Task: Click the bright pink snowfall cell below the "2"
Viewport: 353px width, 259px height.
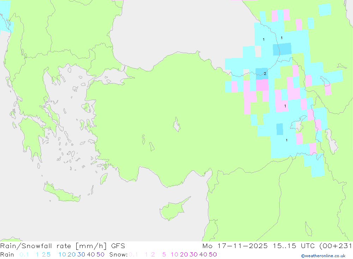Action: pos(262,85)
